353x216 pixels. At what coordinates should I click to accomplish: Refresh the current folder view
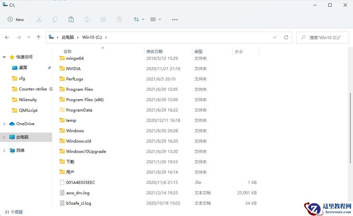(x=286, y=37)
